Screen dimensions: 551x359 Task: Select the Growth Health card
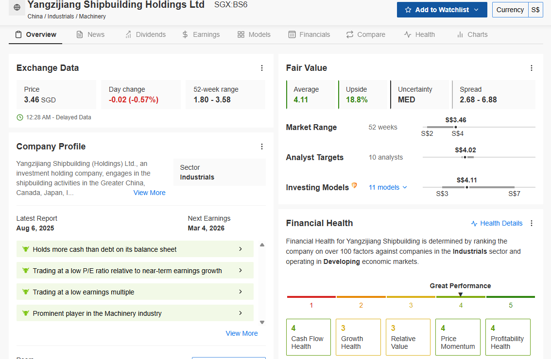click(x=358, y=337)
